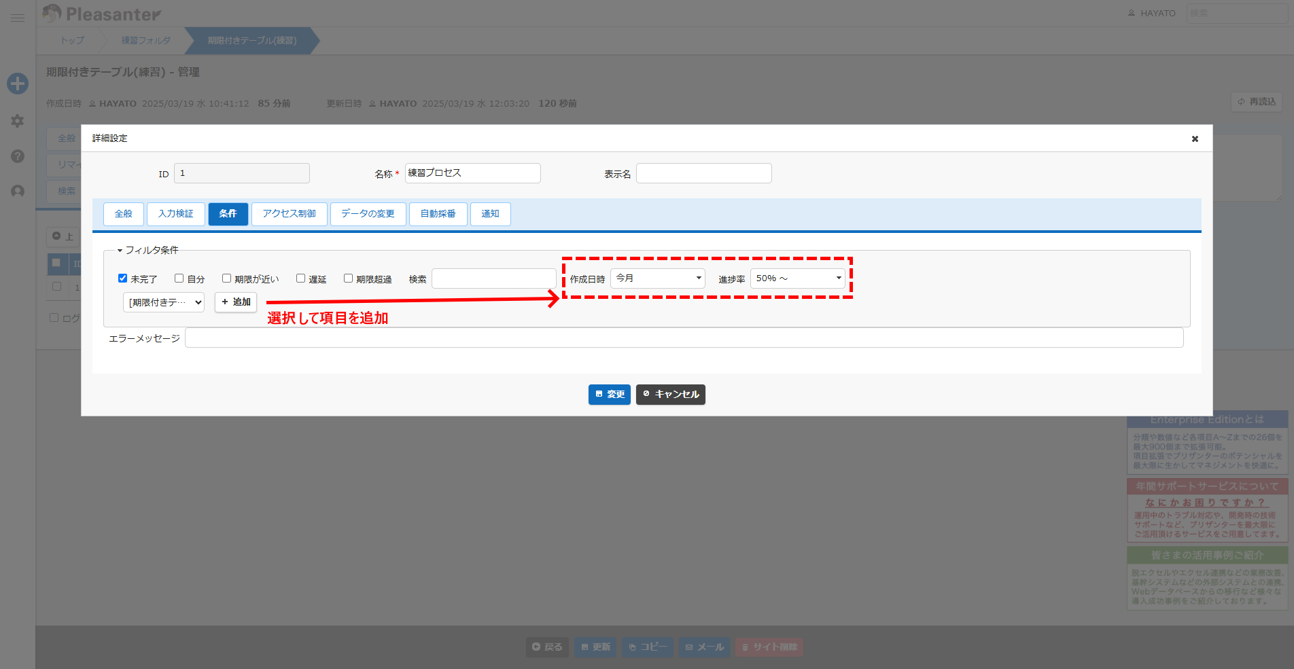1294x669 pixels.
Task: Open the 作成日時 dropdown showing 今月
Action: click(x=658, y=278)
